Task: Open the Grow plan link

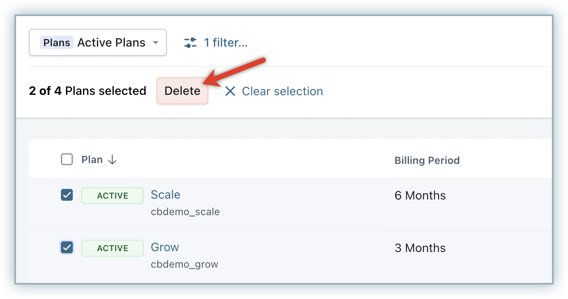Action: click(165, 247)
